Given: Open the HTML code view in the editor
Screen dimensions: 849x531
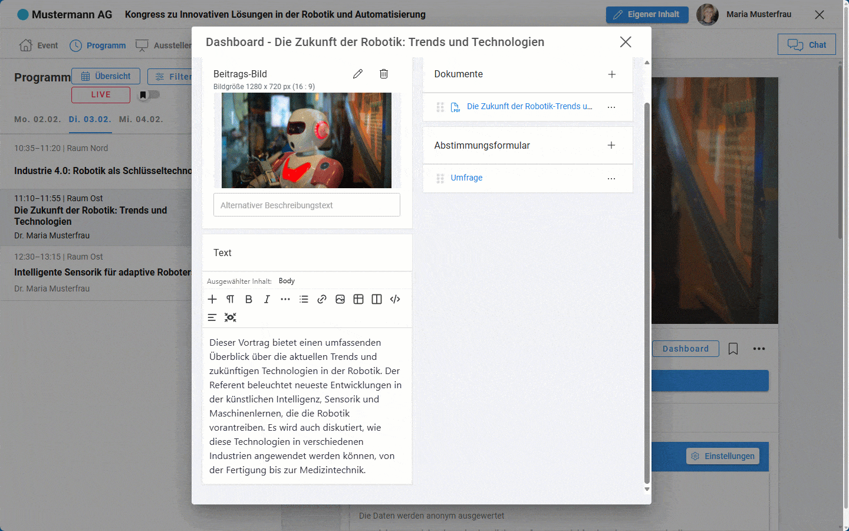Looking at the screenshot, I should coord(395,299).
